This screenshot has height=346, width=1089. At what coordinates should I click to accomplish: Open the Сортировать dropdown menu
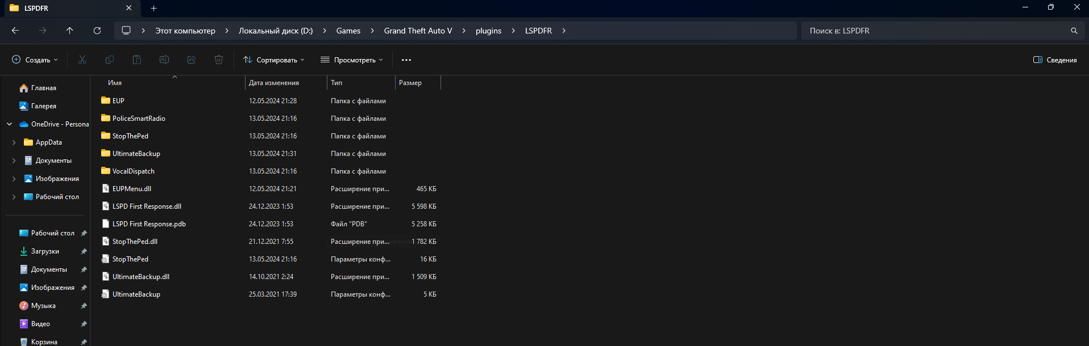click(x=274, y=60)
